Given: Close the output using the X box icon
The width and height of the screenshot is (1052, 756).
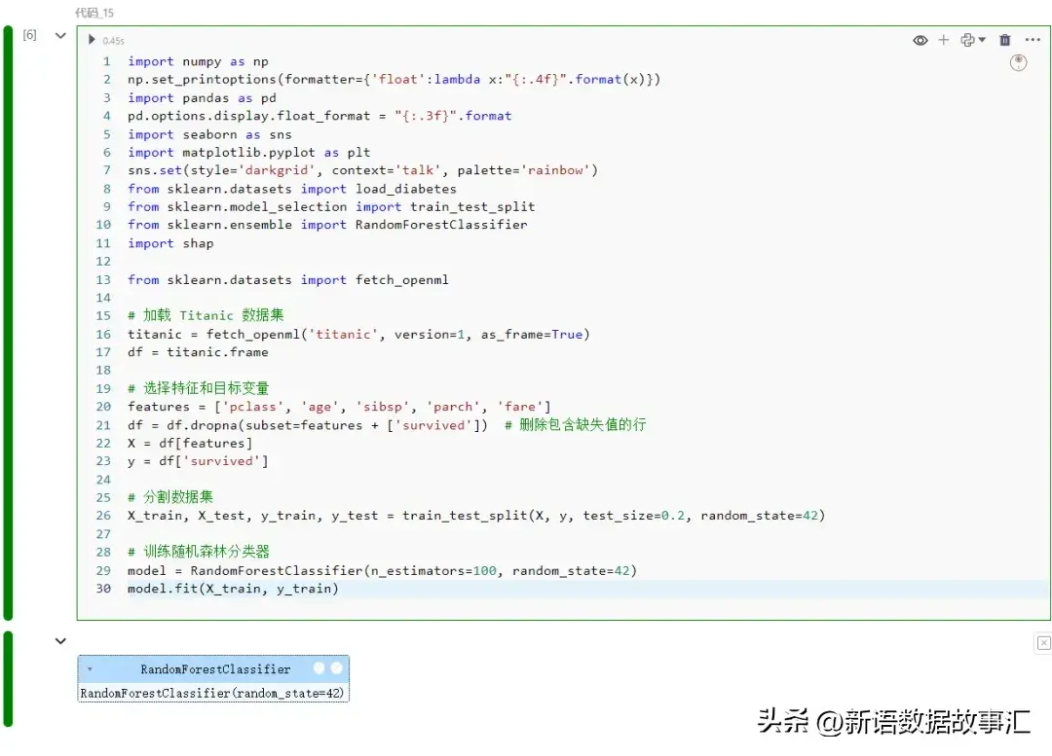Looking at the screenshot, I should click(1043, 642).
